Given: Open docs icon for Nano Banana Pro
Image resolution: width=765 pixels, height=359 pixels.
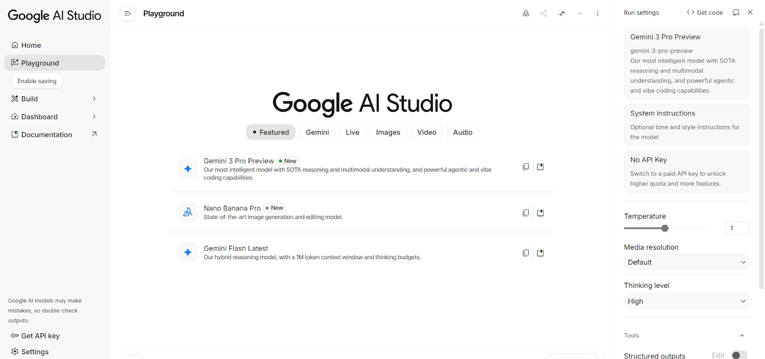Looking at the screenshot, I should [x=540, y=213].
